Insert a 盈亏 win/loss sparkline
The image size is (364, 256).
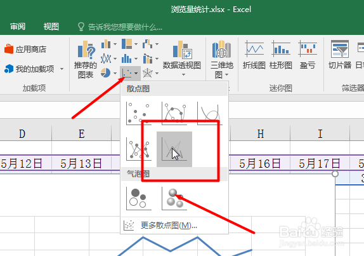pos(308,55)
